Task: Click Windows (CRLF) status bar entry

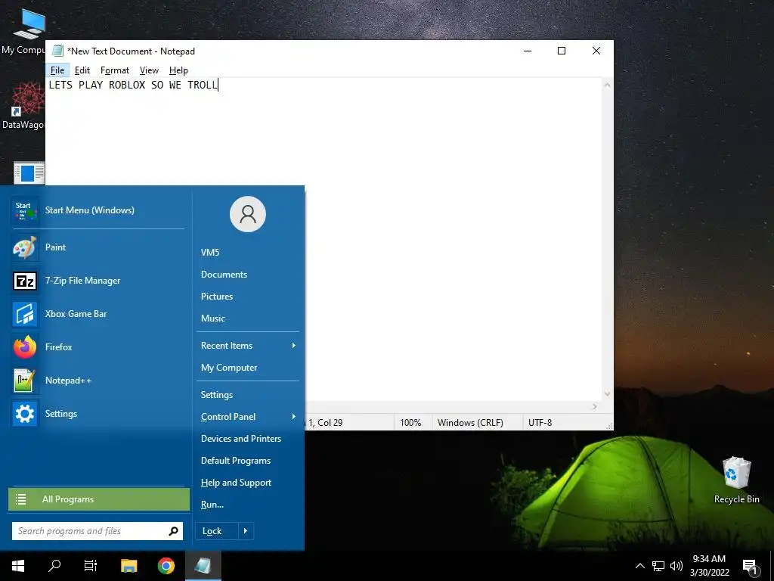Action: (x=470, y=423)
